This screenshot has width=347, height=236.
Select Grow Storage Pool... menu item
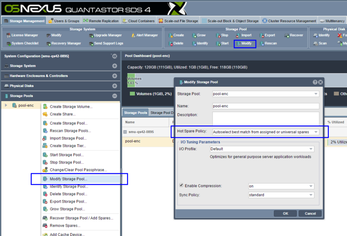[81, 209]
